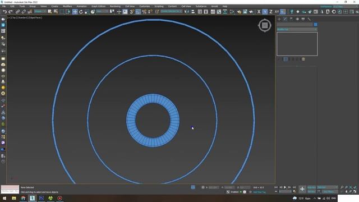The width and height of the screenshot is (359, 202).
Task: Click the Play Animation button
Action: point(285,187)
